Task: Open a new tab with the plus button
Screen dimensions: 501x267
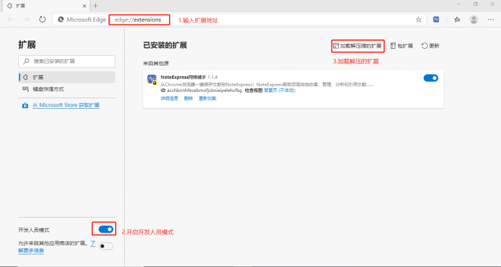Action: coord(96,6)
